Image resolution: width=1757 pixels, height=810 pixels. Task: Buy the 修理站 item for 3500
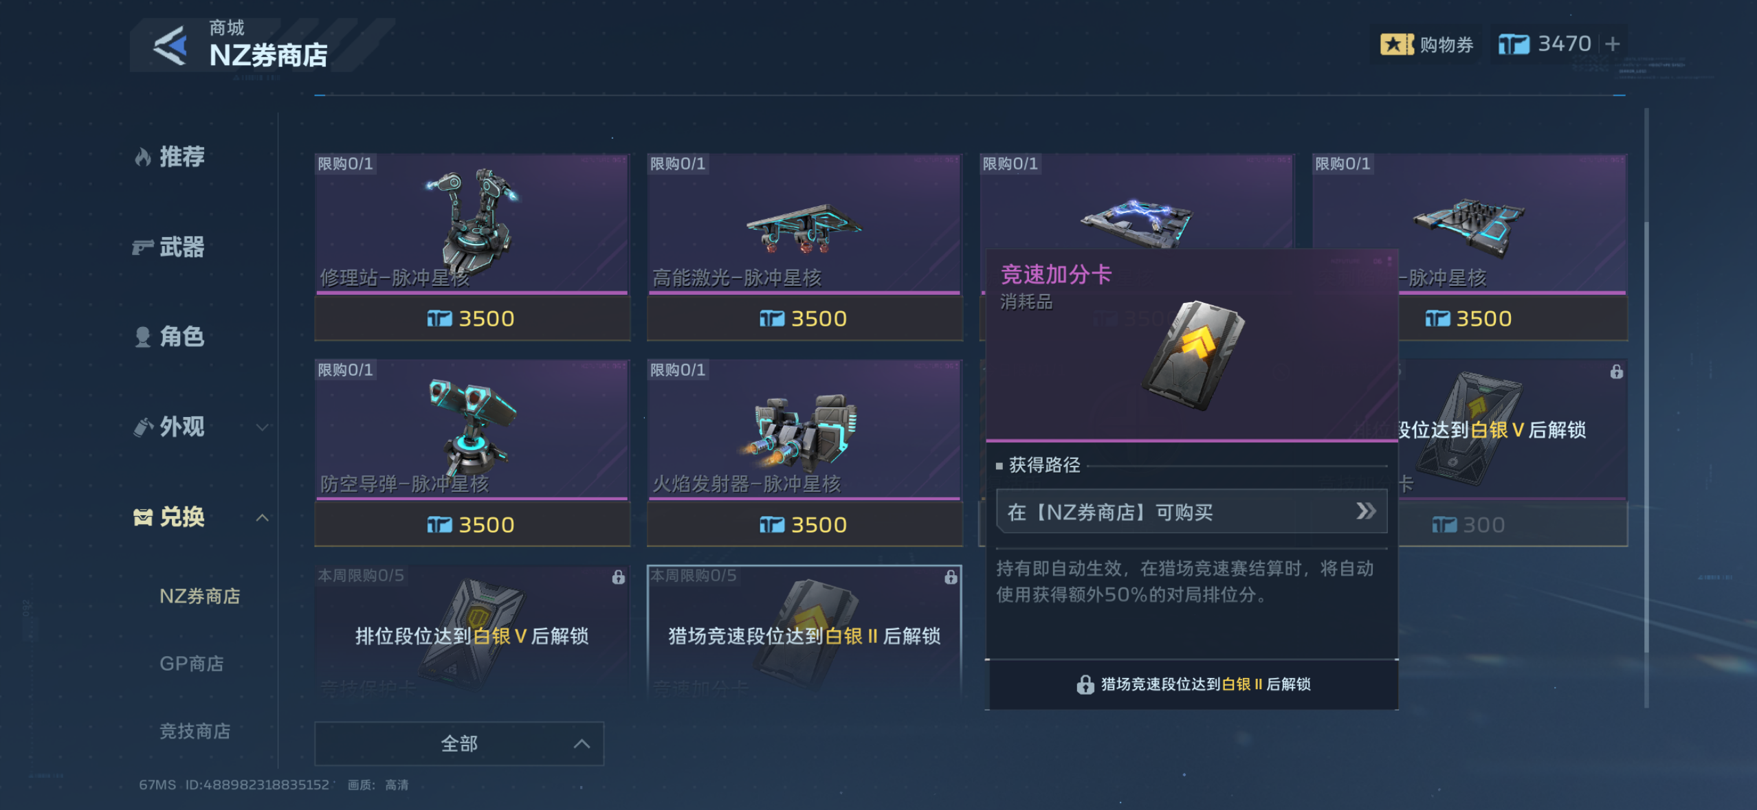pos(472,319)
